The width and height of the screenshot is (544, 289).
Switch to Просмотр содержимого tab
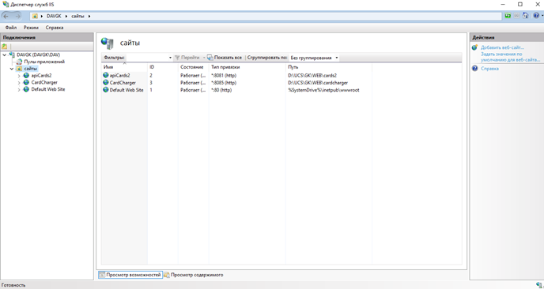[194, 275]
